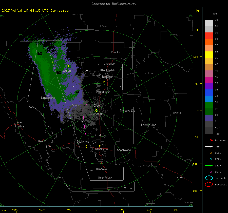Screen dimensions: 228x213
Task: Click the white 04DK arrow in legend
Action: [x=209, y=147]
